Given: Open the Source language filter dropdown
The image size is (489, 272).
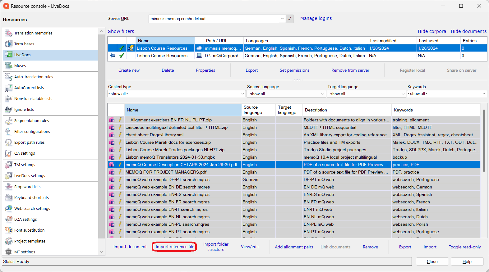Looking at the screenshot, I should (x=286, y=94).
